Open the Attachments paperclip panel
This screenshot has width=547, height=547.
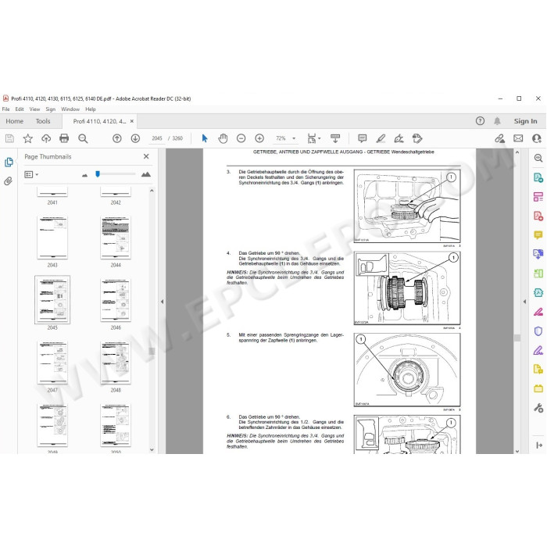point(9,181)
